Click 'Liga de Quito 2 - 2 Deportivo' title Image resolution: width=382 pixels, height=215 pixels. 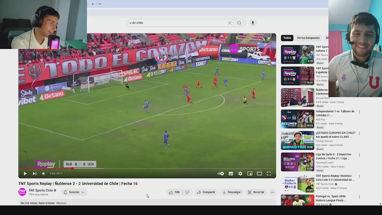click(x=335, y=156)
